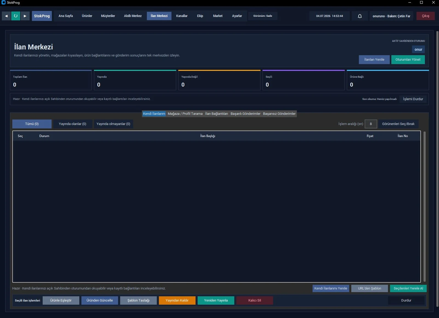Click the listings table vertical scrollbar
439x318 pixels.
(x=424, y=206)
